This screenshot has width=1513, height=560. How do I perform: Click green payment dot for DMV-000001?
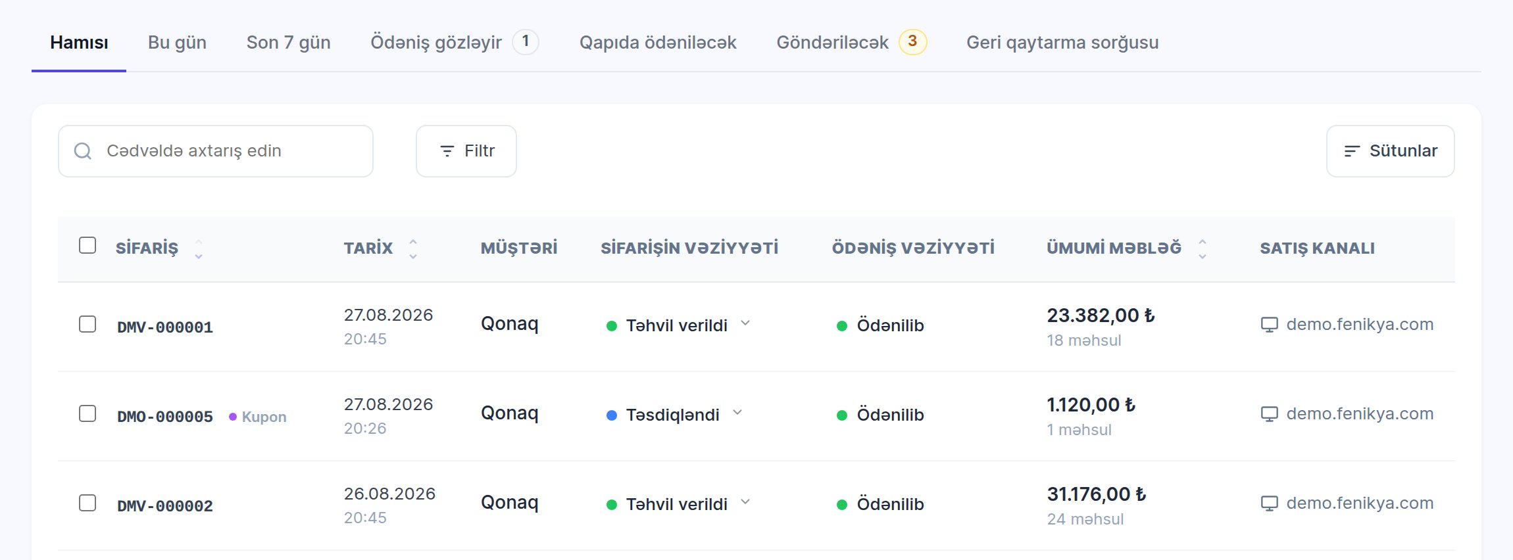841,326
